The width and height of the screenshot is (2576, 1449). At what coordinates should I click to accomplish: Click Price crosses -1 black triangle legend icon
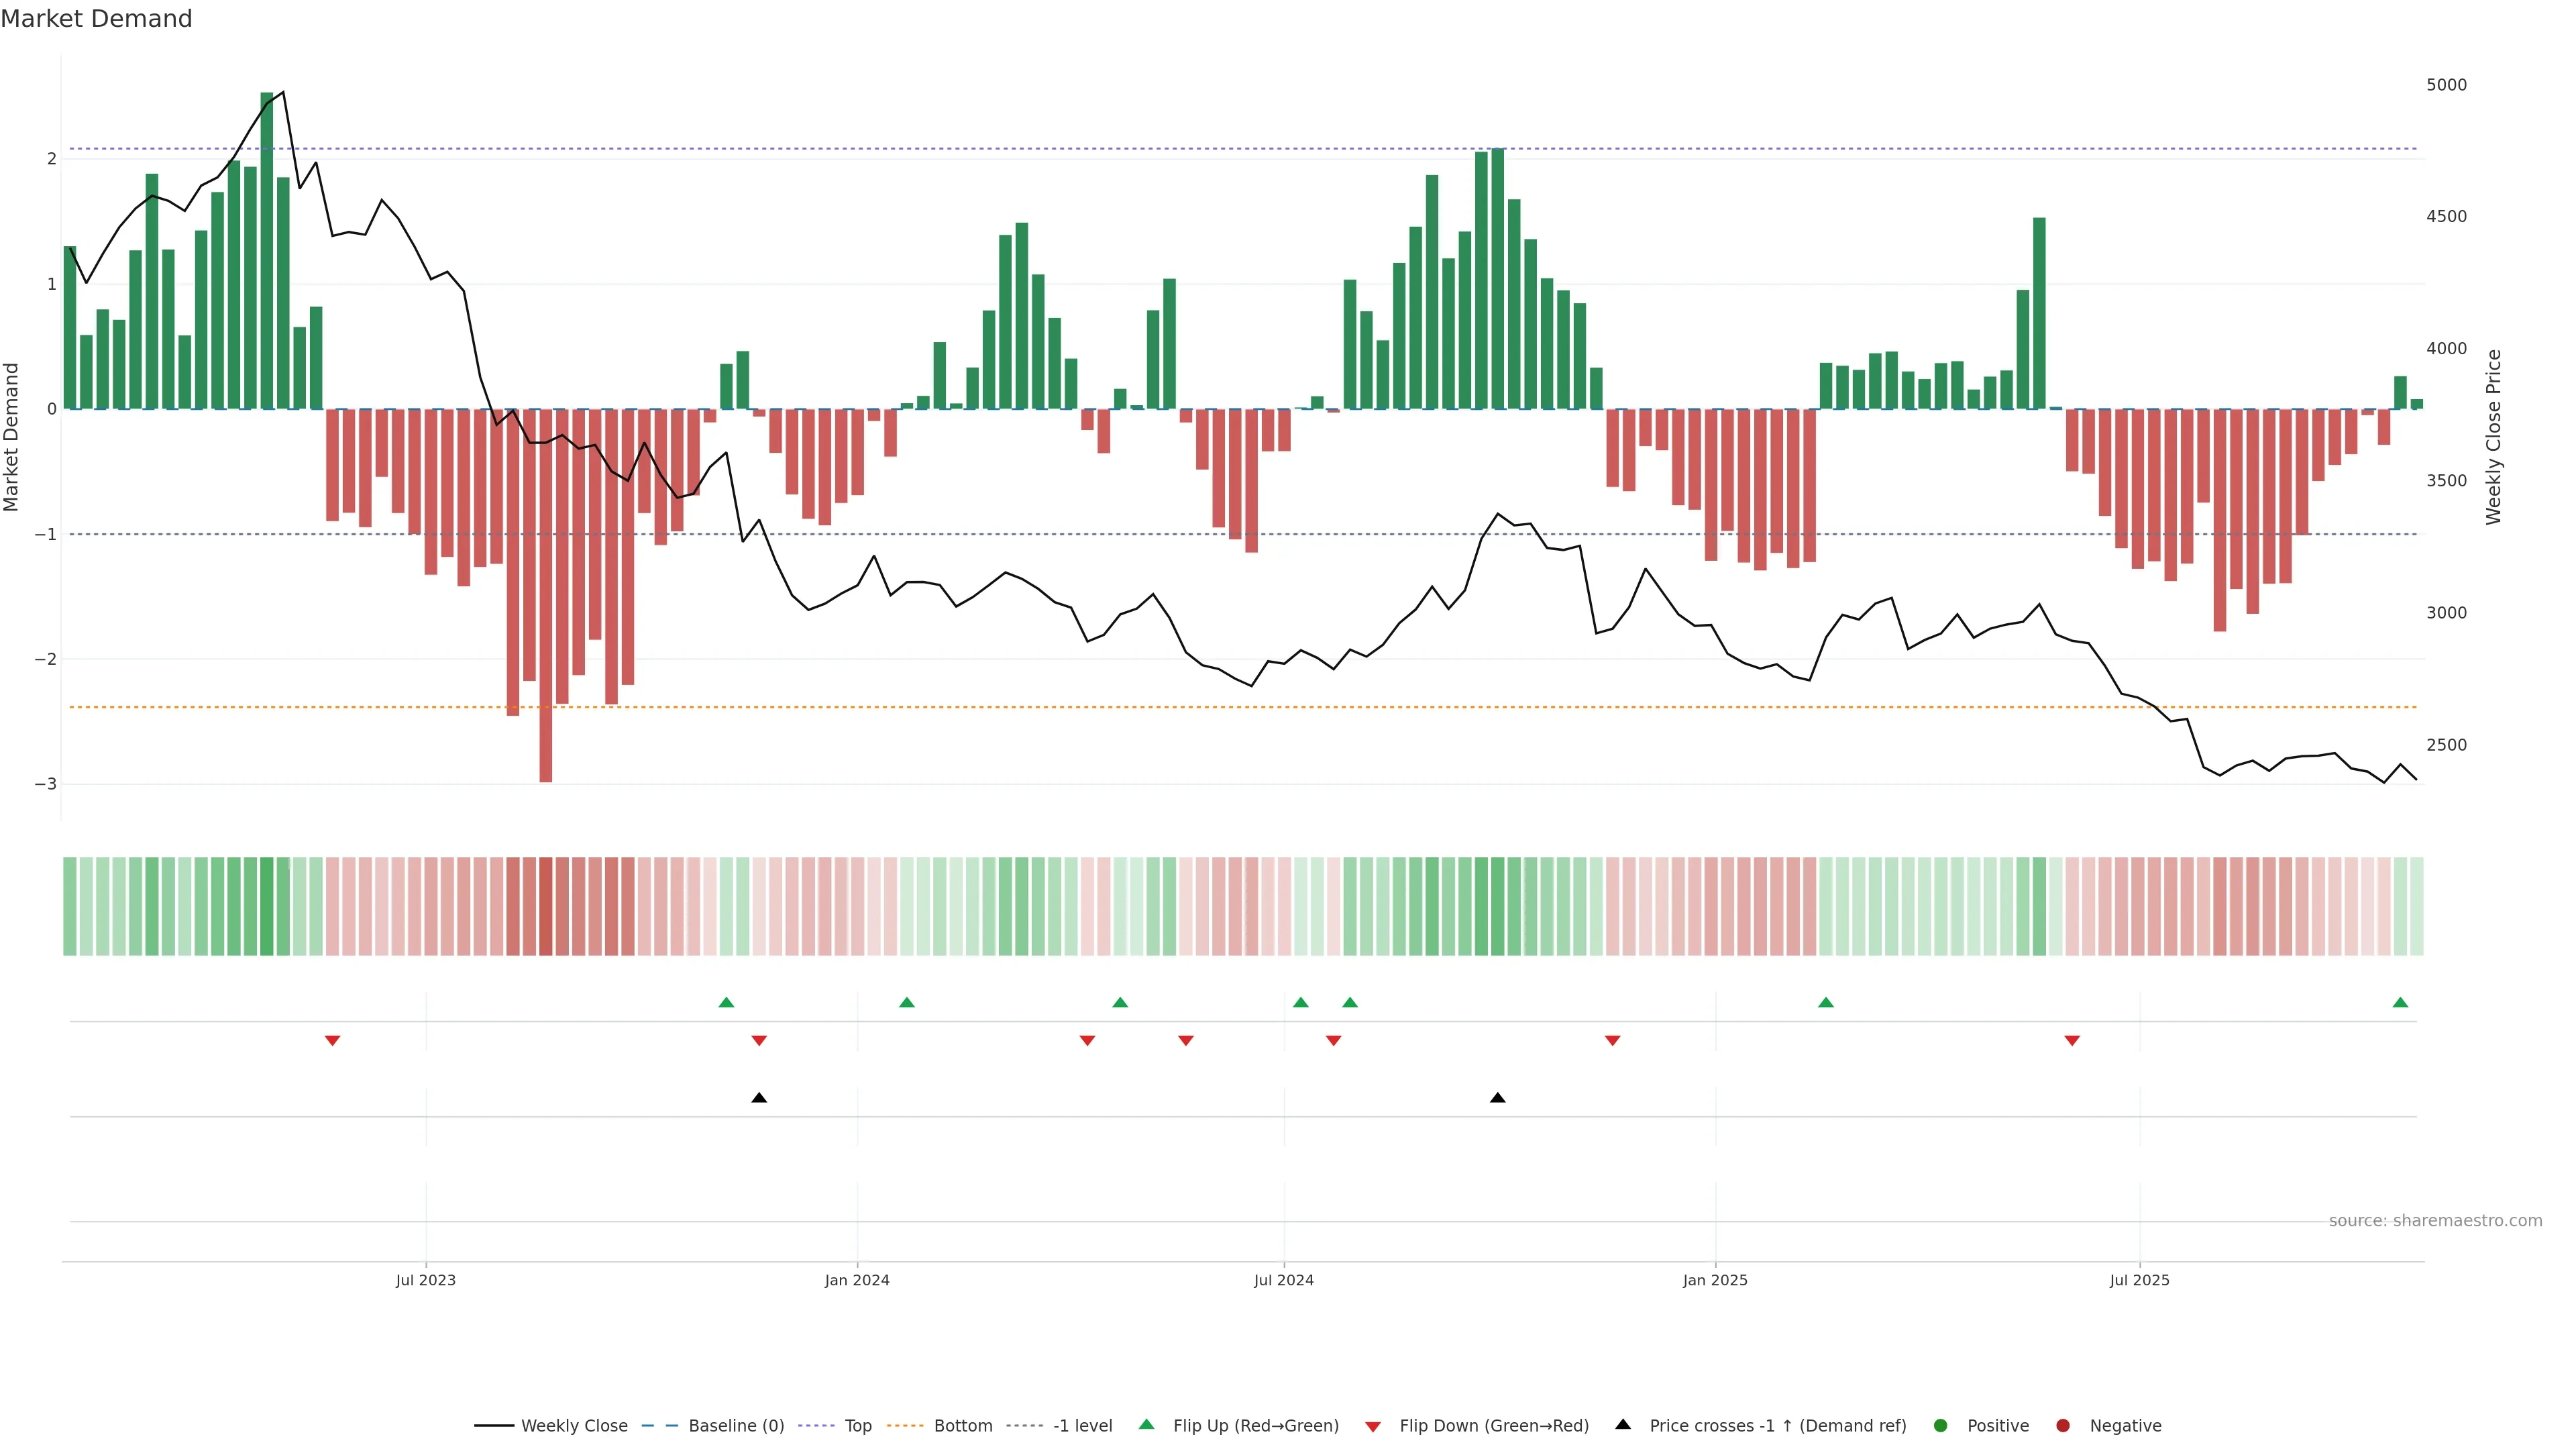tap(1623, 1425)
